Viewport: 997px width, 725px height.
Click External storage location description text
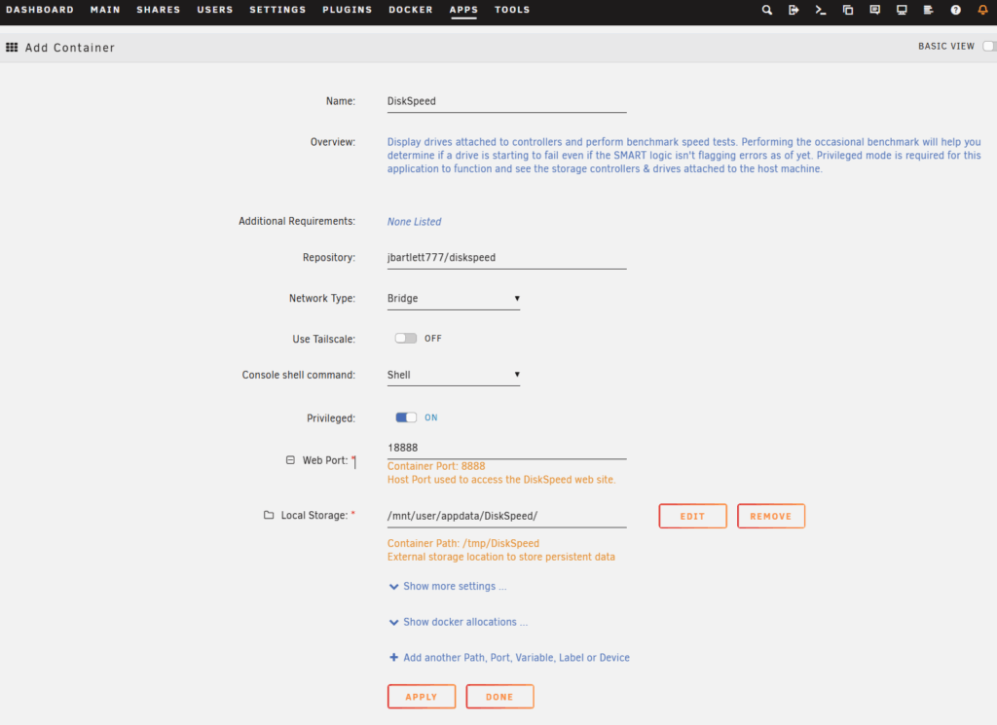pyautogui.click(x=501, y=557)
